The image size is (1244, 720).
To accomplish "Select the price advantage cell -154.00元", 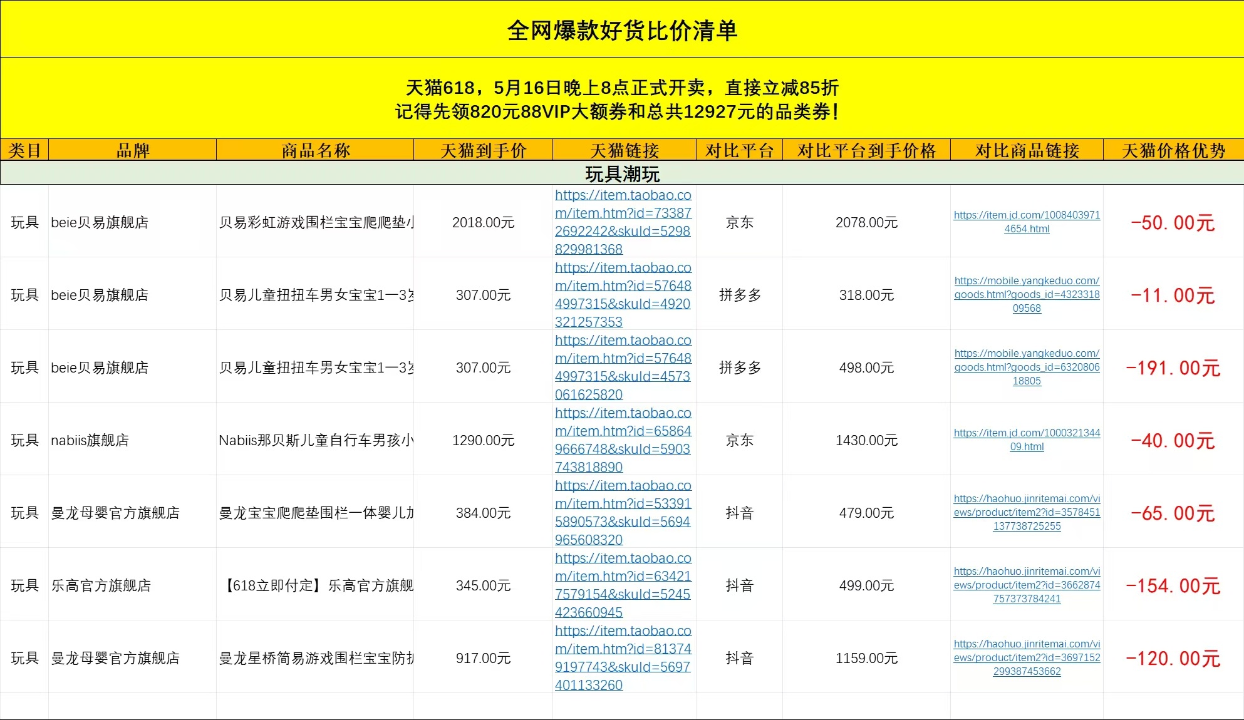I will coord(1174,585).
